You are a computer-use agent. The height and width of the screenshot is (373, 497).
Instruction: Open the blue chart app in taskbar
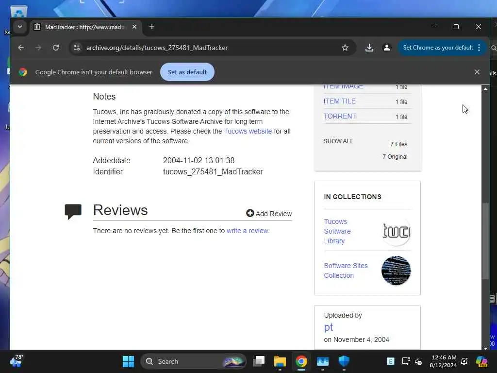click(323, 361)
